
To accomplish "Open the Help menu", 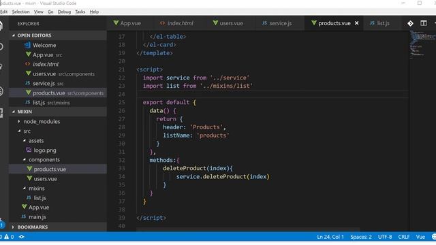I will (x=94, y=12).
